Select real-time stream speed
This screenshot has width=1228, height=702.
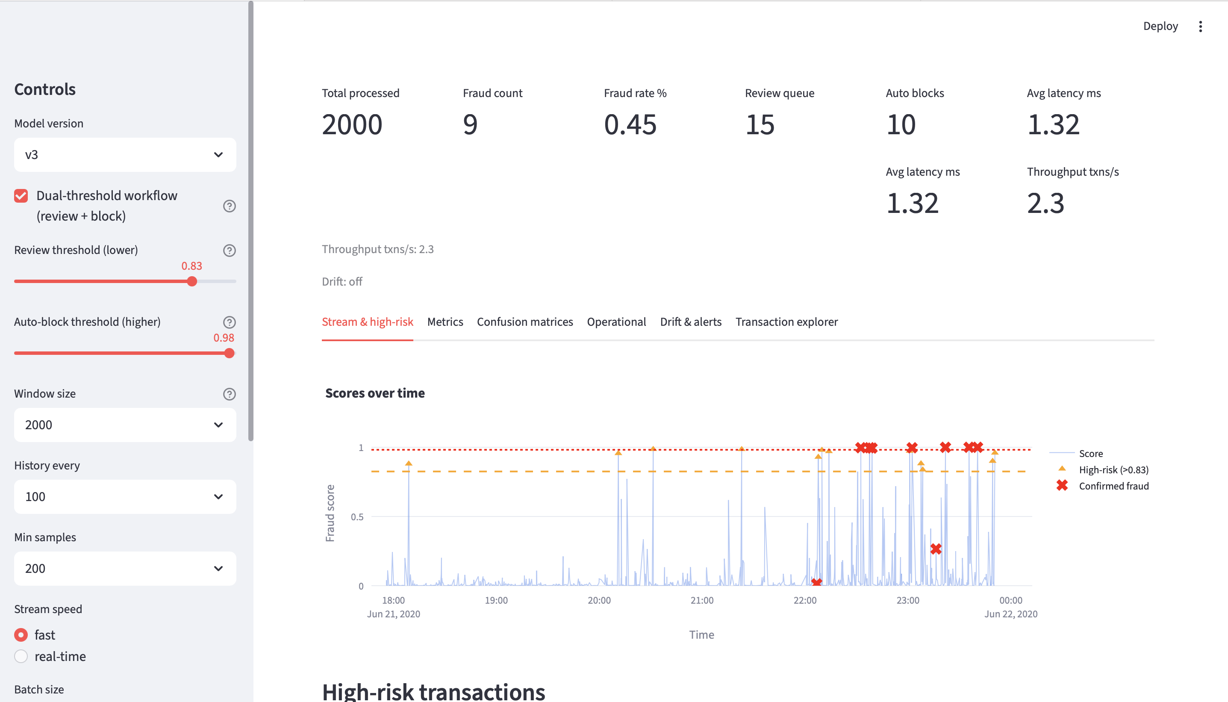(x=21, y=656)
